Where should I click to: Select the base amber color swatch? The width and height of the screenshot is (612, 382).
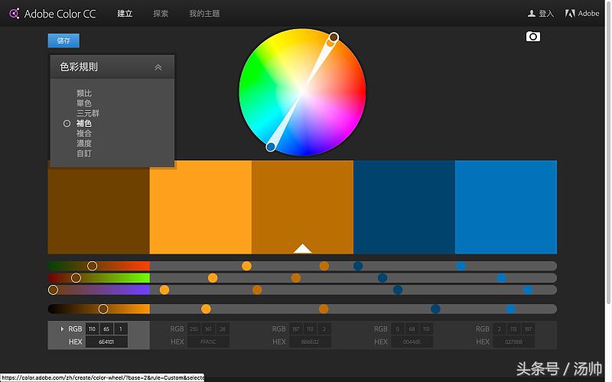(302, 207)
